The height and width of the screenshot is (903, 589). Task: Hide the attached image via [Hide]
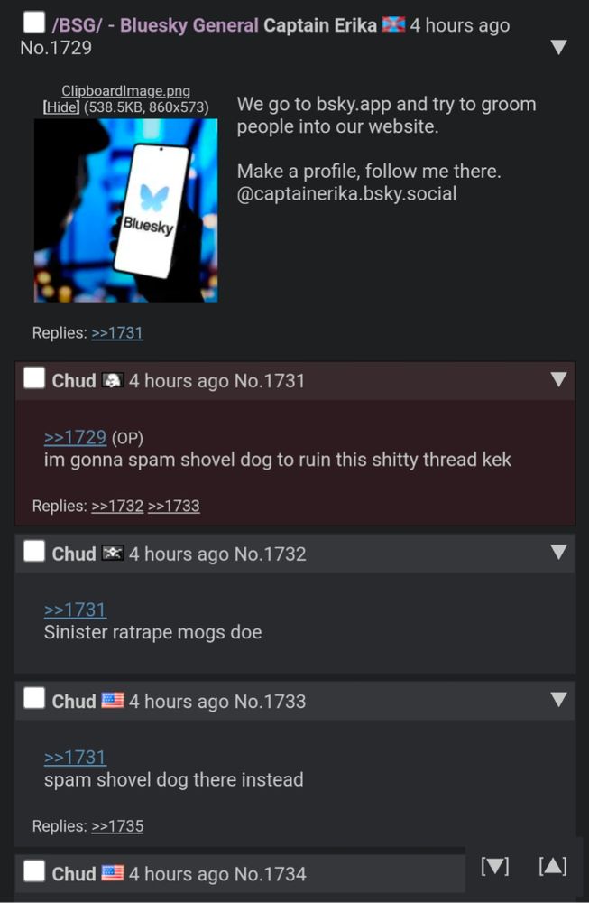[x=61, y=107]
